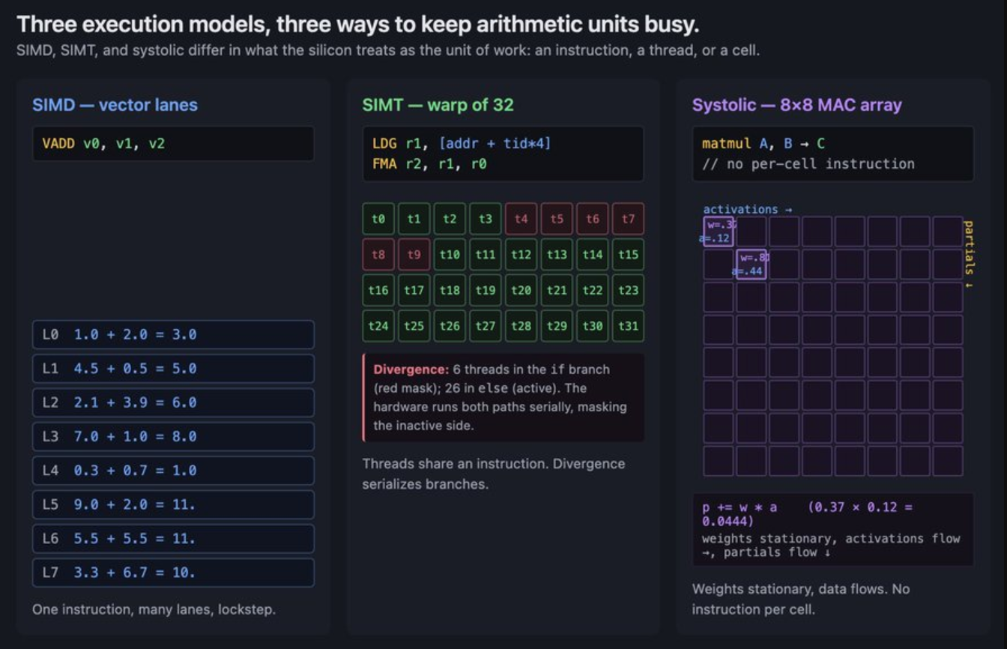Click lane L7 row 3.3 + 6.7
This screenshot has height=649, width=1007.
pos(173,573)
